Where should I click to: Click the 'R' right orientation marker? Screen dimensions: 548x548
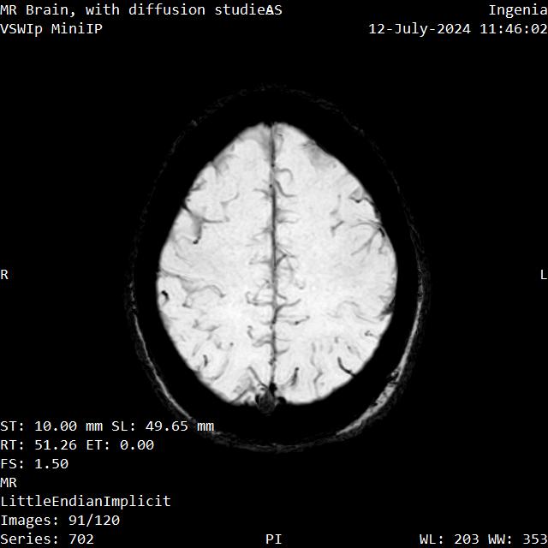coord(4,275)
